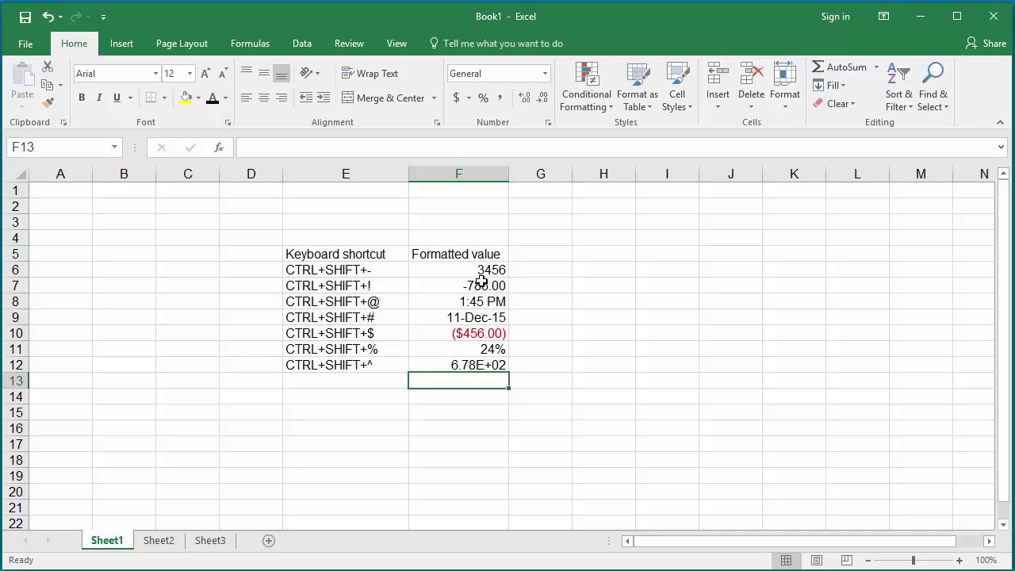The height and width of the screenshot is (571, 1015).
Task: Click the Increase Decimal icon
Action: point(524,98)
